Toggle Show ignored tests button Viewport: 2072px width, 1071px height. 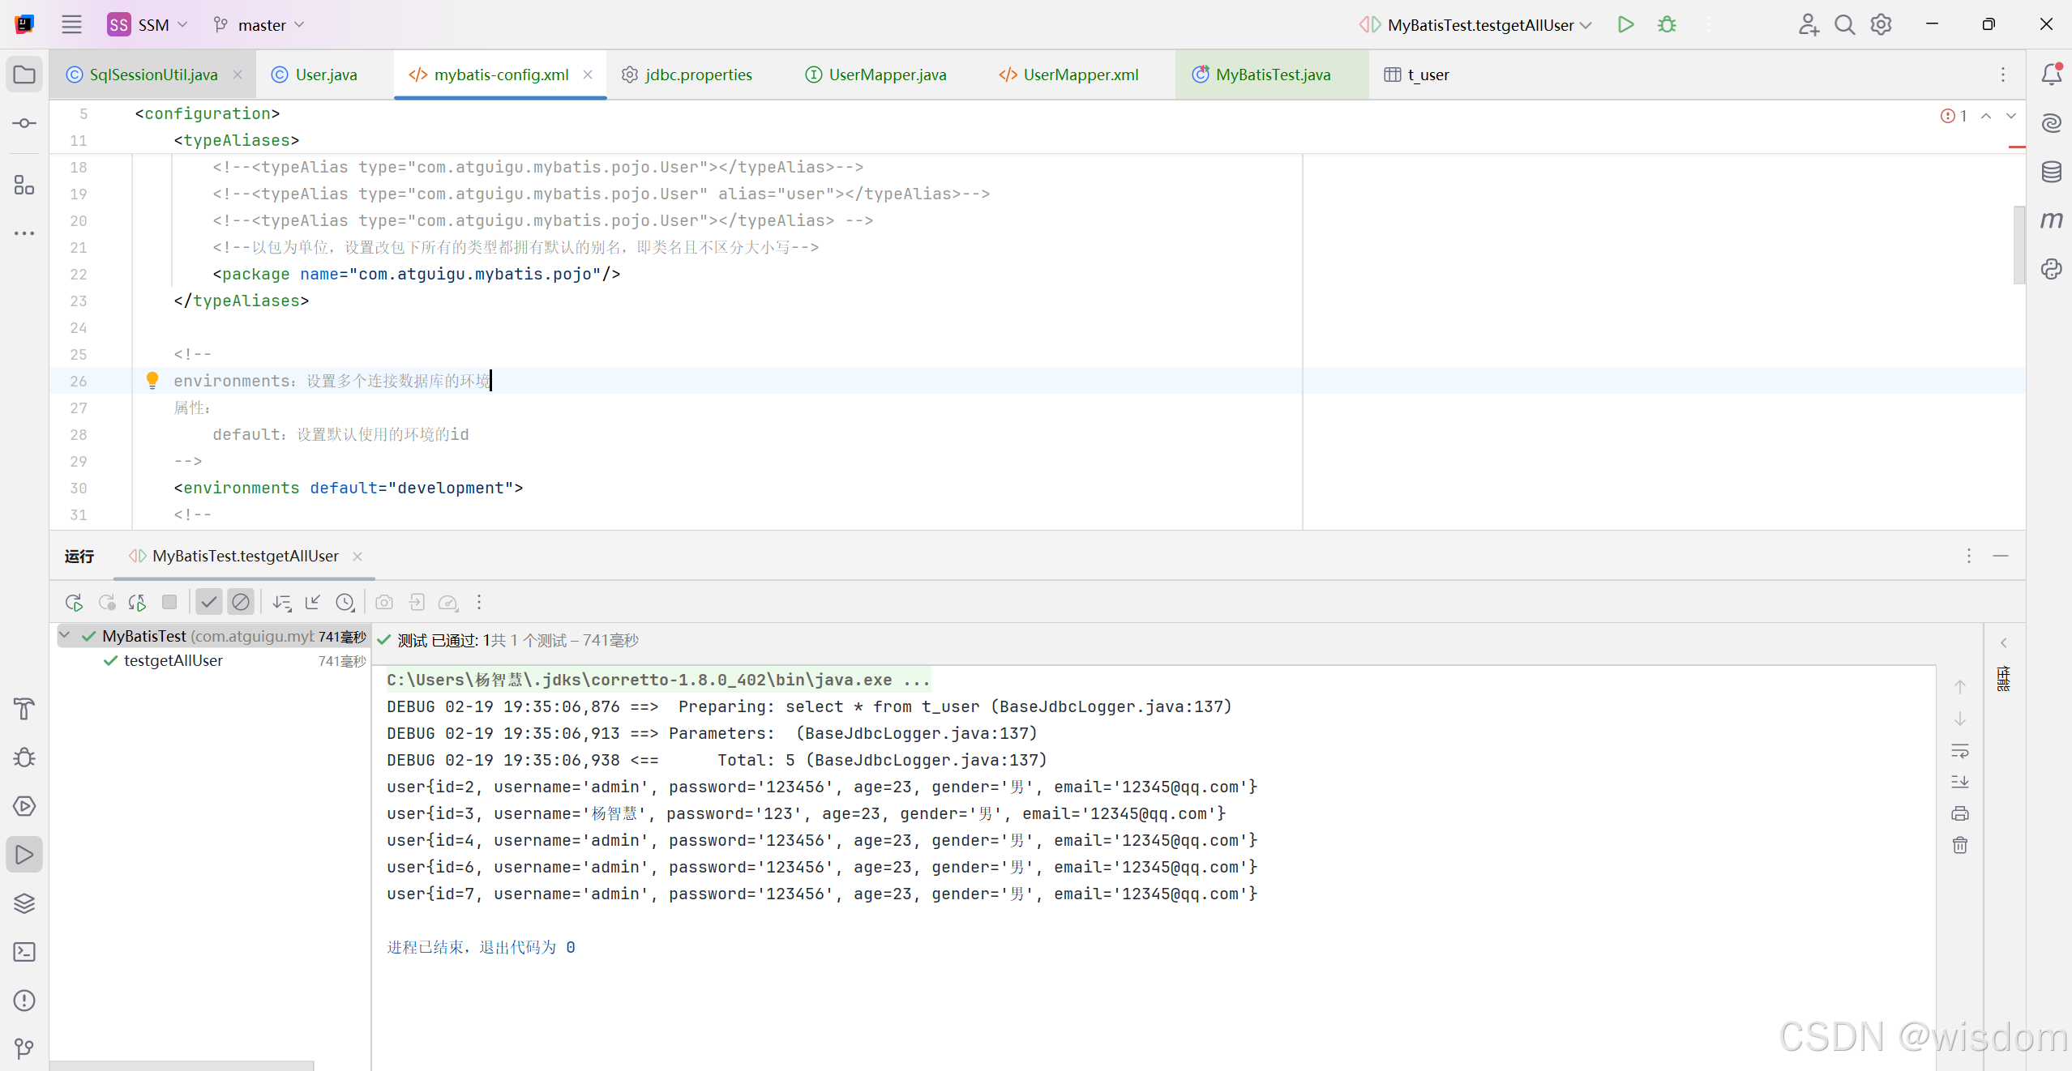[241, 603]
